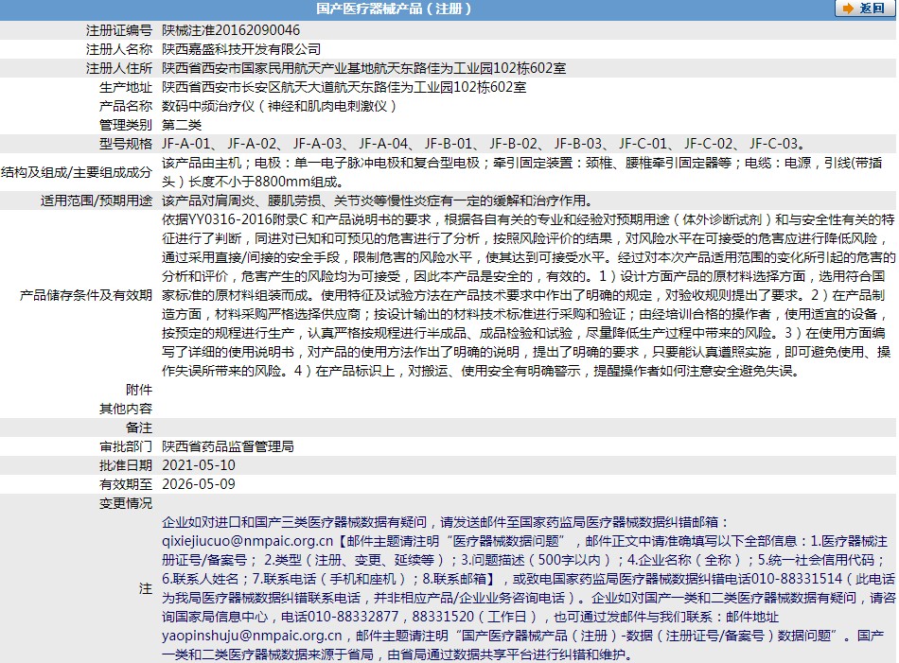
Task: Click the 注 label beside the notes
Action: (145, 588)
